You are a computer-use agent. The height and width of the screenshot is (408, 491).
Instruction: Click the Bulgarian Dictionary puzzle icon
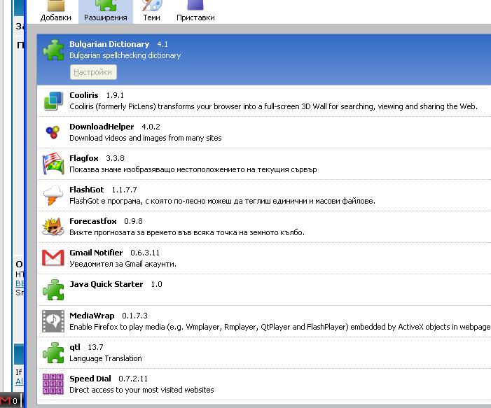(x=53, y=50)
